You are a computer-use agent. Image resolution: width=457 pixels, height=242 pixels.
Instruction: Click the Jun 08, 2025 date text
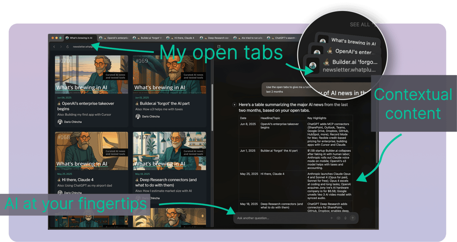(x=64, y=98)
